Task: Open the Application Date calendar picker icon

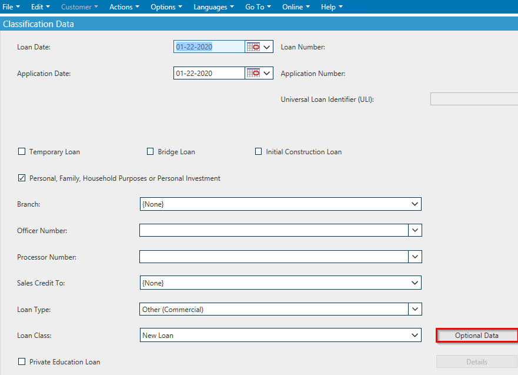Action: [x=252, y=73]
